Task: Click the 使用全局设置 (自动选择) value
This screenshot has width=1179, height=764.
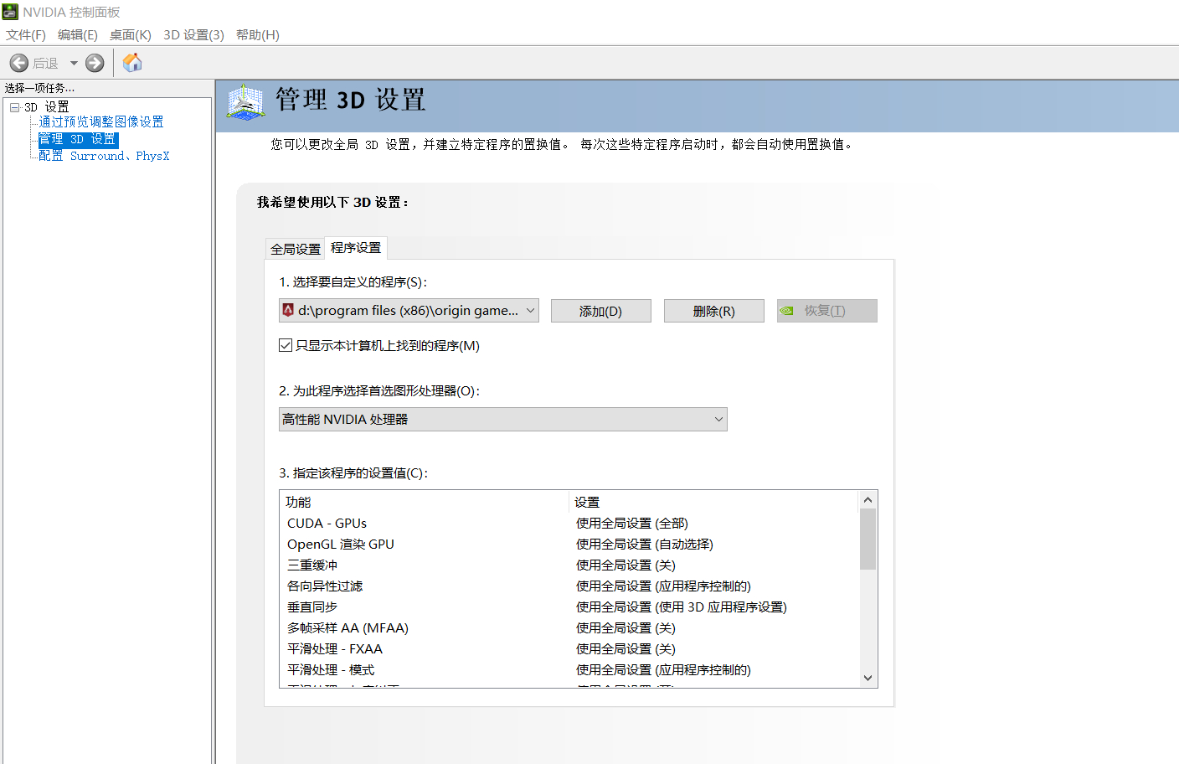Action: point(645,545)
